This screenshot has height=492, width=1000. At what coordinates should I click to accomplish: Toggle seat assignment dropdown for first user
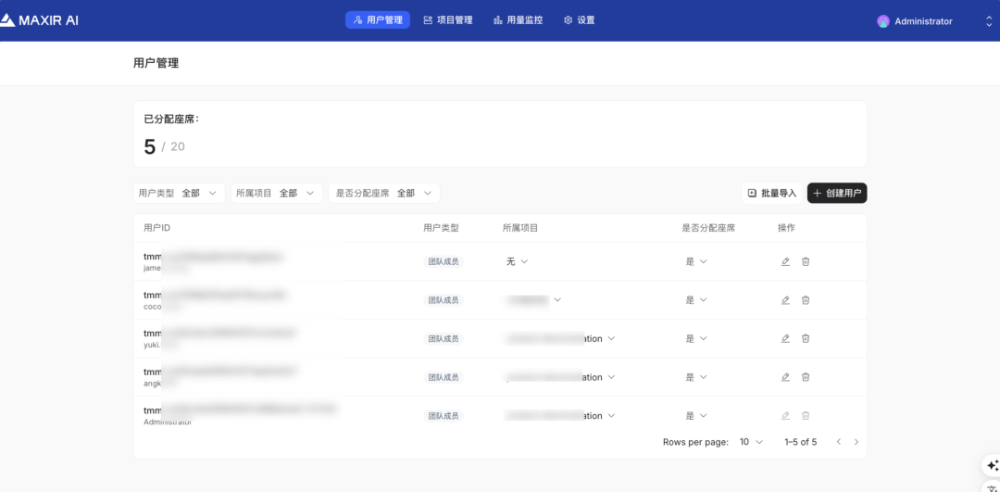695,261
